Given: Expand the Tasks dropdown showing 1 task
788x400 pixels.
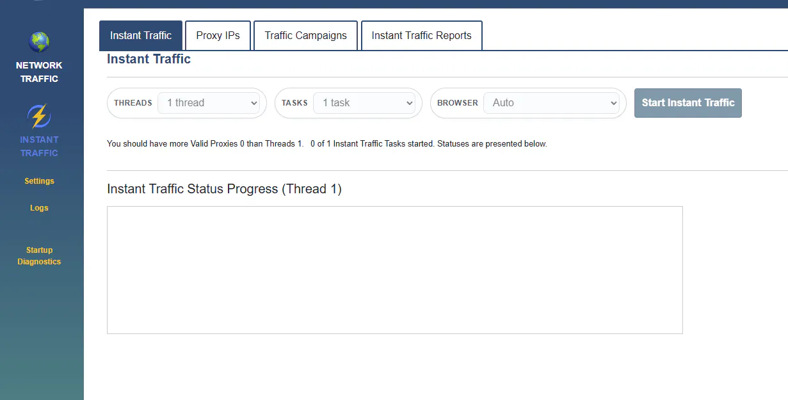Looking at the screenshot, I should [364, 103].
